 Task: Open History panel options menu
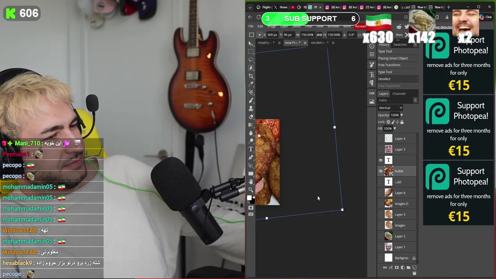click(415, 45)
